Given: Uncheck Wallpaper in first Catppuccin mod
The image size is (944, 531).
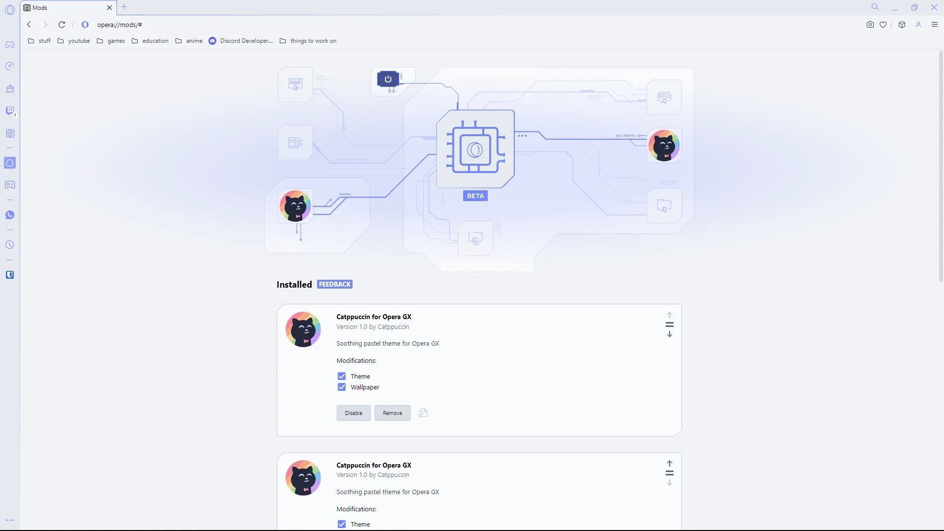Looking at the screenshot, I should tap(342, 387).
